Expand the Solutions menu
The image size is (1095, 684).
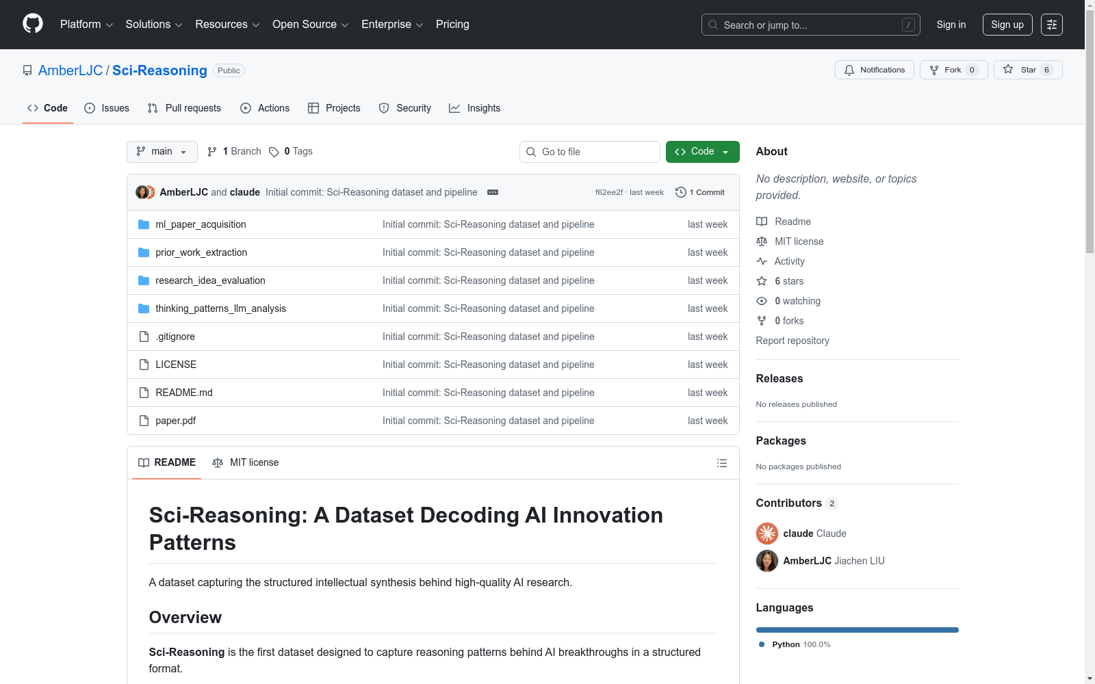coord(154,25)
